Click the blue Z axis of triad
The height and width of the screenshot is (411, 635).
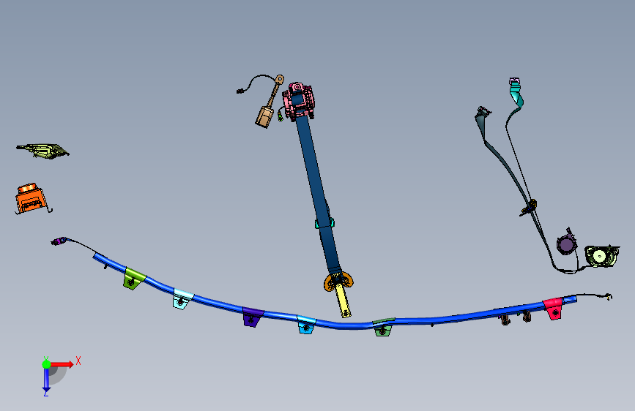46,380
